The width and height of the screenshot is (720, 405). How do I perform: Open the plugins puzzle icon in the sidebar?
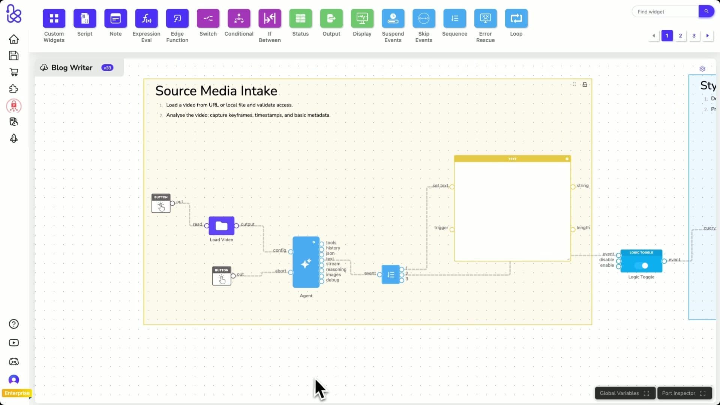click(x=13, y=88)
